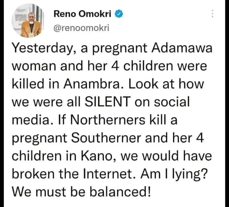Open the three-dot more options menu
This screenshot has height=207, width=229.
(x=212, y=15)
